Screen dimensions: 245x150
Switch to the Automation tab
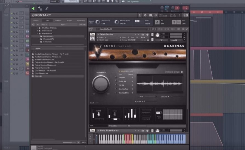coord(81,21)
